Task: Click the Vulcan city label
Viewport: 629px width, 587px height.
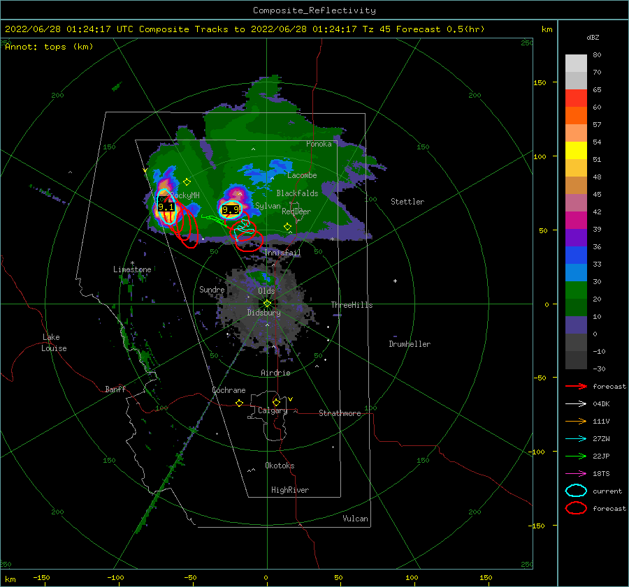Action: 356,519
